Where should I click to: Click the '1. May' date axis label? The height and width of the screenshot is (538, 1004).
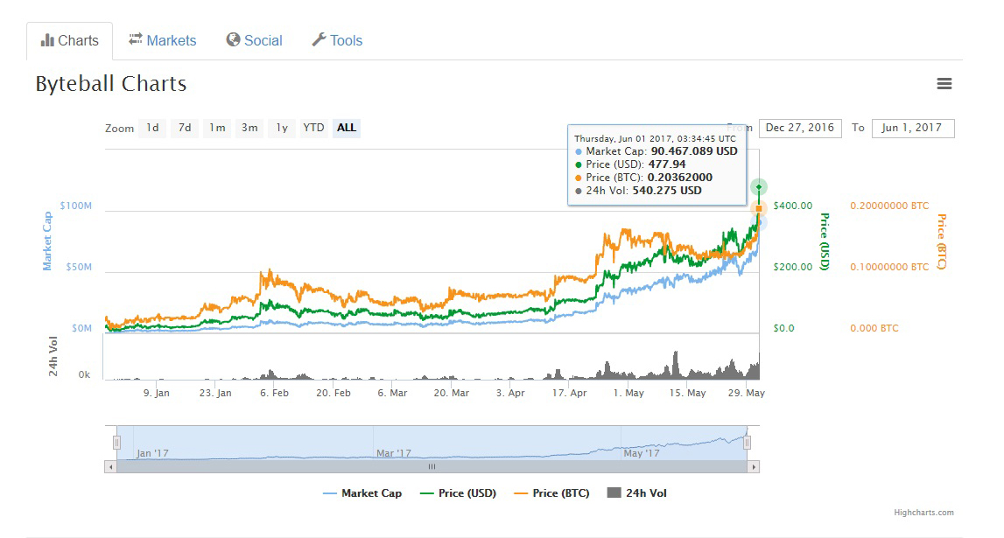click(628, 393)
